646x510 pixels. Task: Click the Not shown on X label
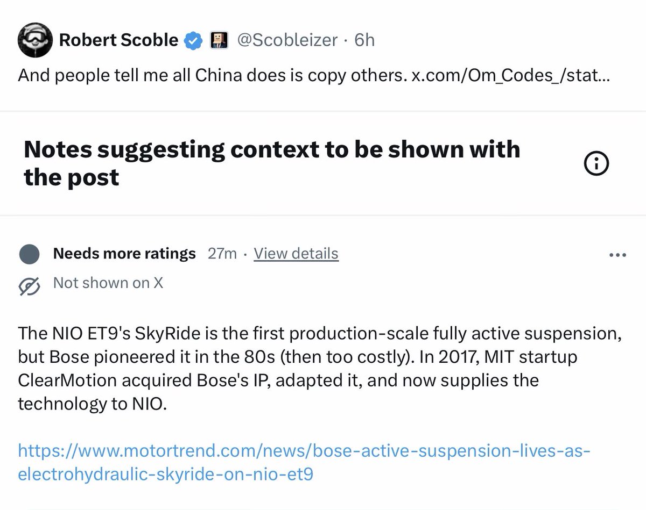click(x=108, y=283)
